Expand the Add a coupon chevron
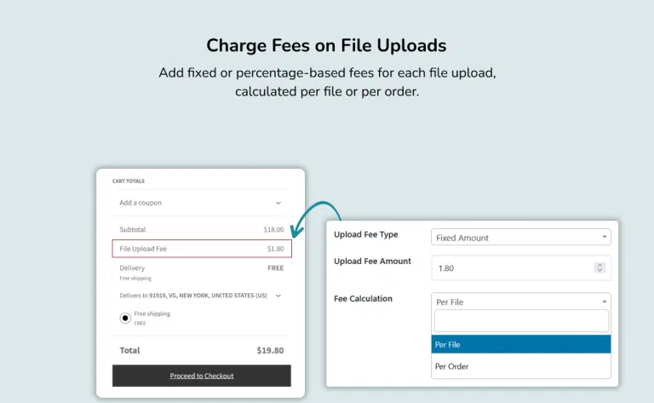 tap(278, 203)
